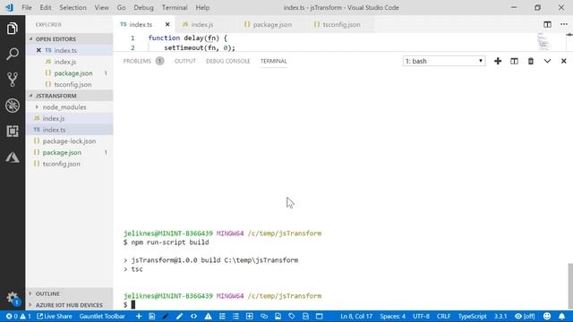Open notifications bell in status bar
573x322 pixels.
tap(561, 316)
